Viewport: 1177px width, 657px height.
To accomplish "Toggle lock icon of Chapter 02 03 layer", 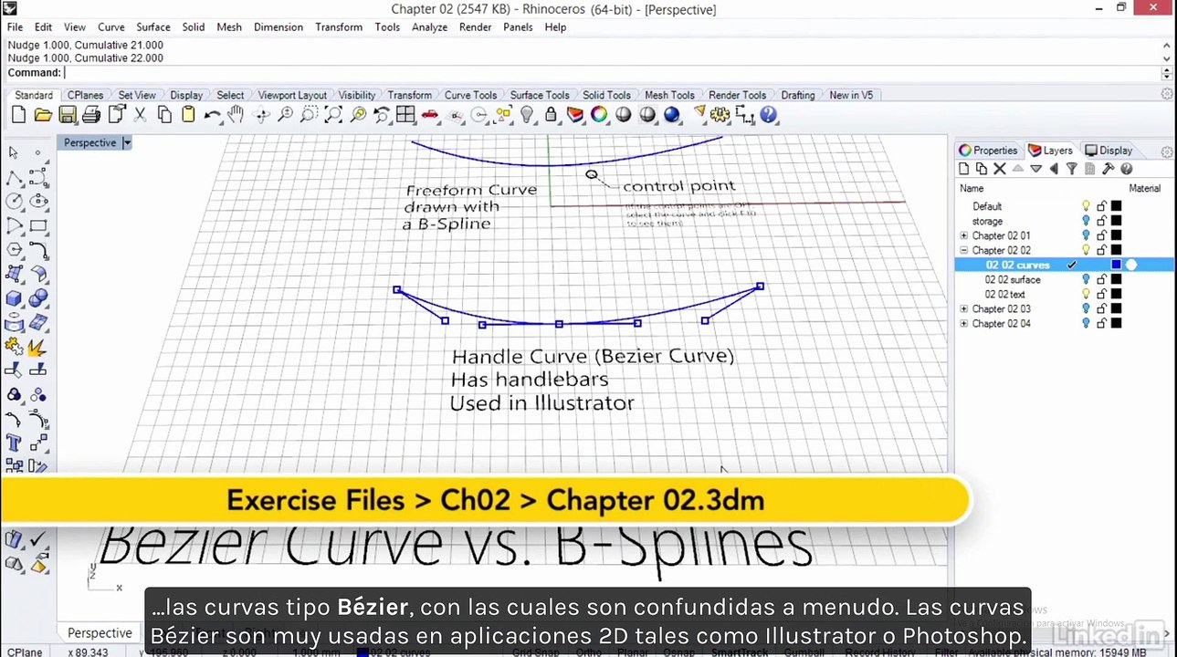I will coord(1101,308).
